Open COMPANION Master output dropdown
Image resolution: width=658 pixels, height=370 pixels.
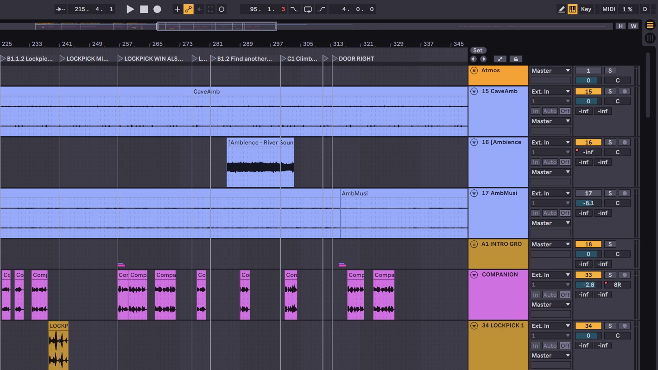[550, 304]
